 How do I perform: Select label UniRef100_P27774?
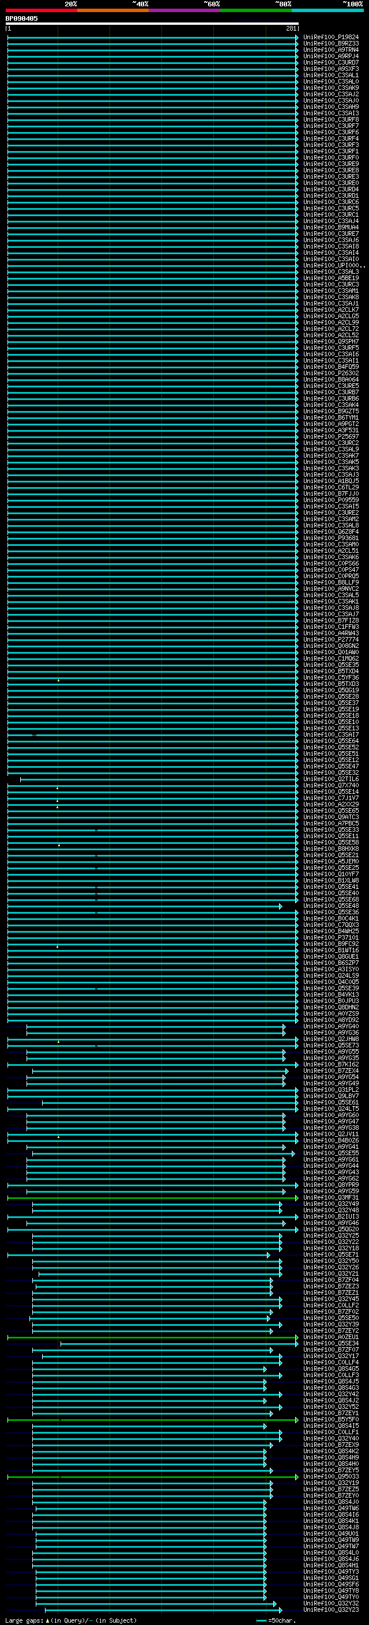(331, 640)
